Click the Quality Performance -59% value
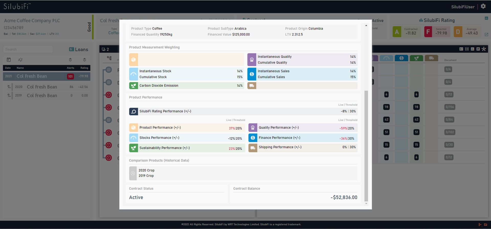The height and width of the screenshot is (229, 491). [343, 128]
